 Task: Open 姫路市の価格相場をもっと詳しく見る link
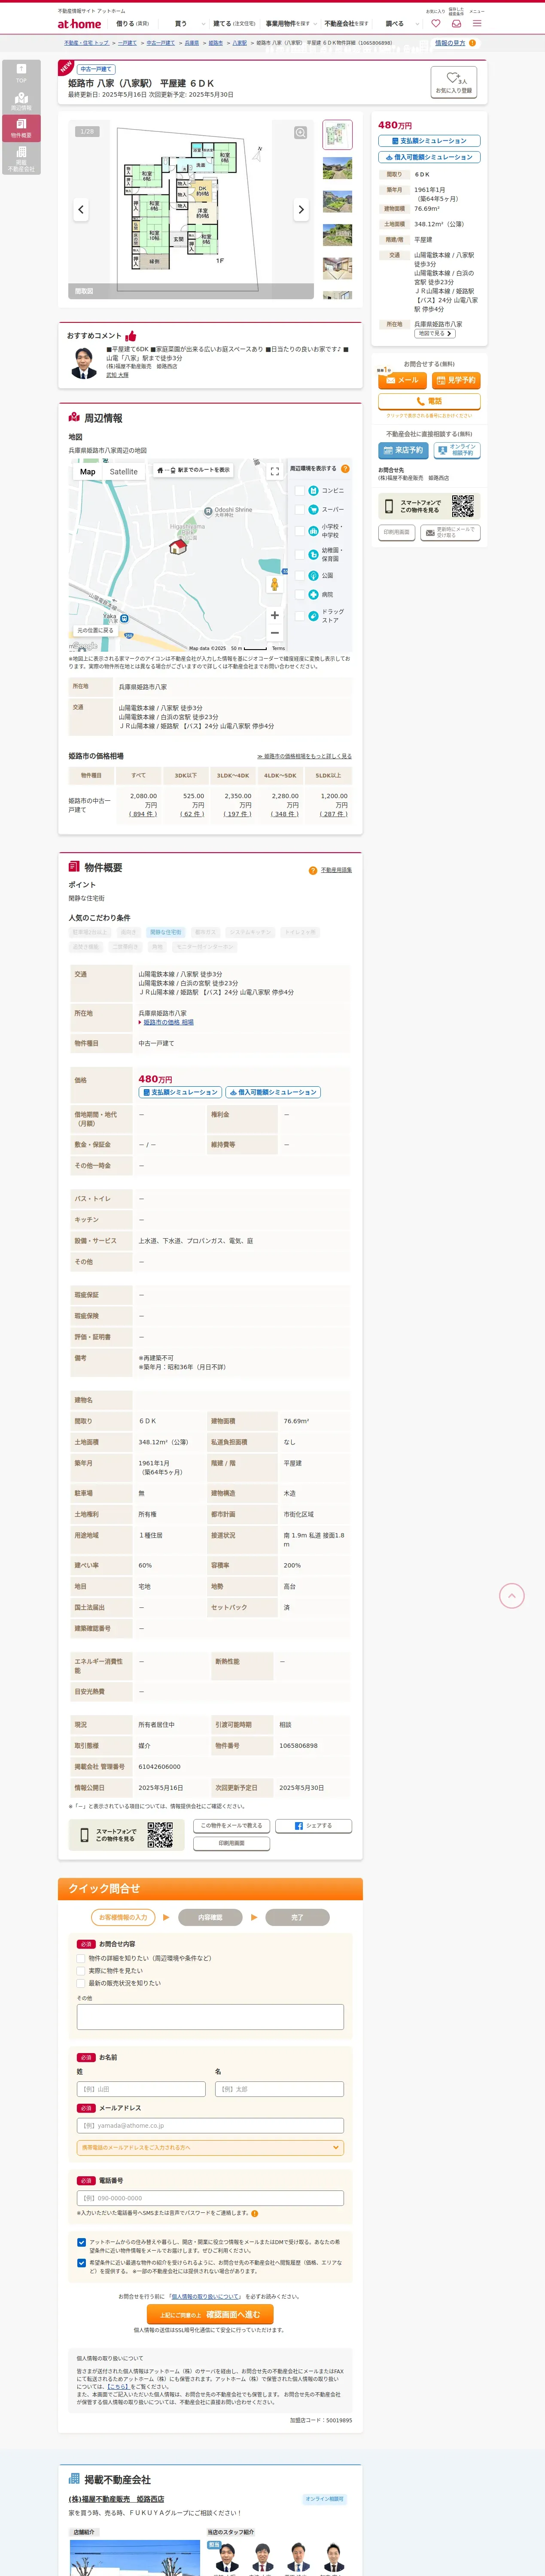pos(304,756)
